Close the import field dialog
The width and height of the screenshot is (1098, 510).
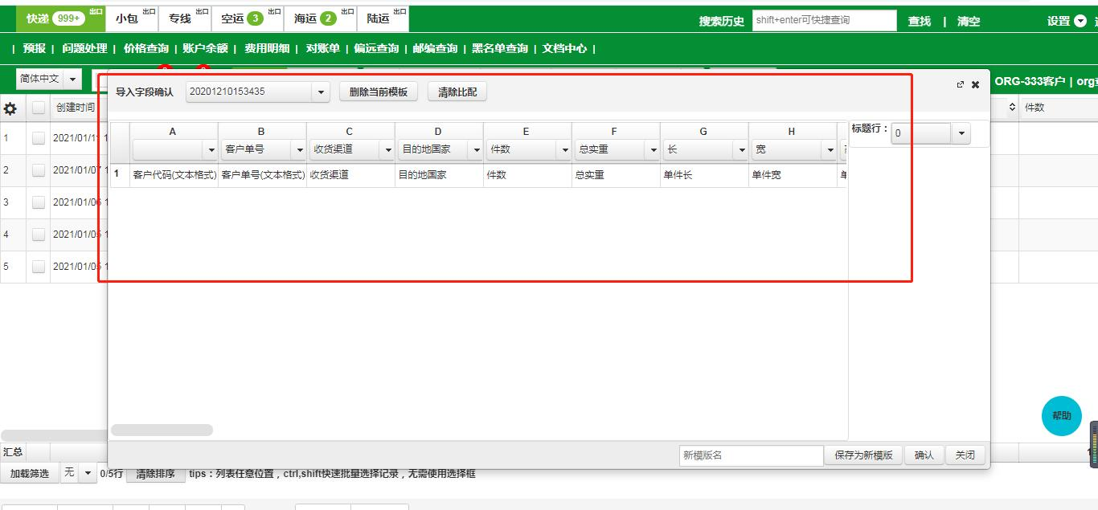point(976,84)
